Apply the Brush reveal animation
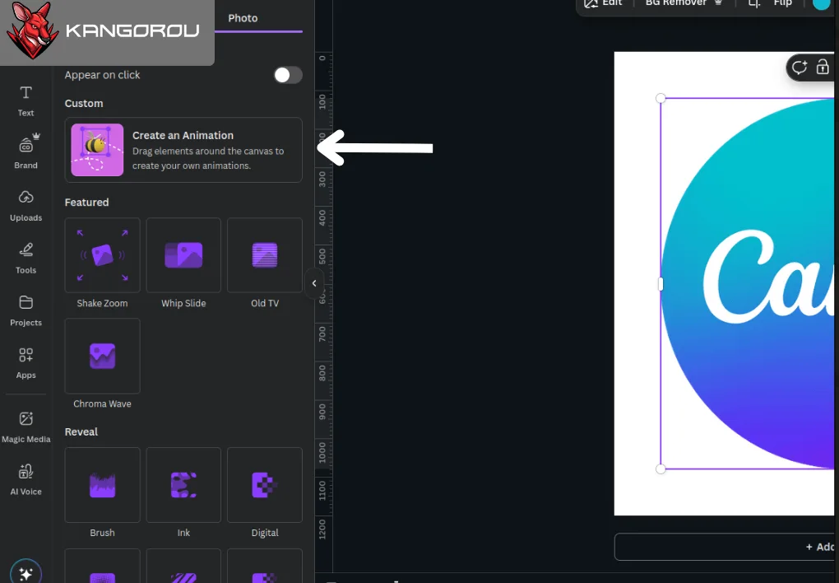Viewport: 839px width, 583px height. (102, 485)
